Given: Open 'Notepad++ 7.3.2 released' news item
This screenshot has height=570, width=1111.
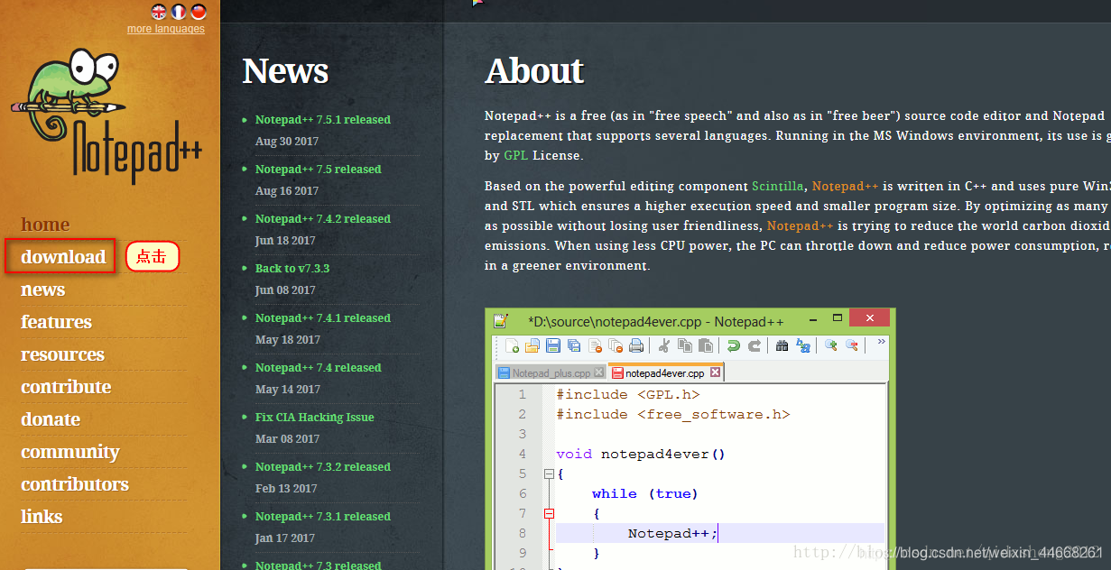Looking at the screenshot, I should (323, 467).
